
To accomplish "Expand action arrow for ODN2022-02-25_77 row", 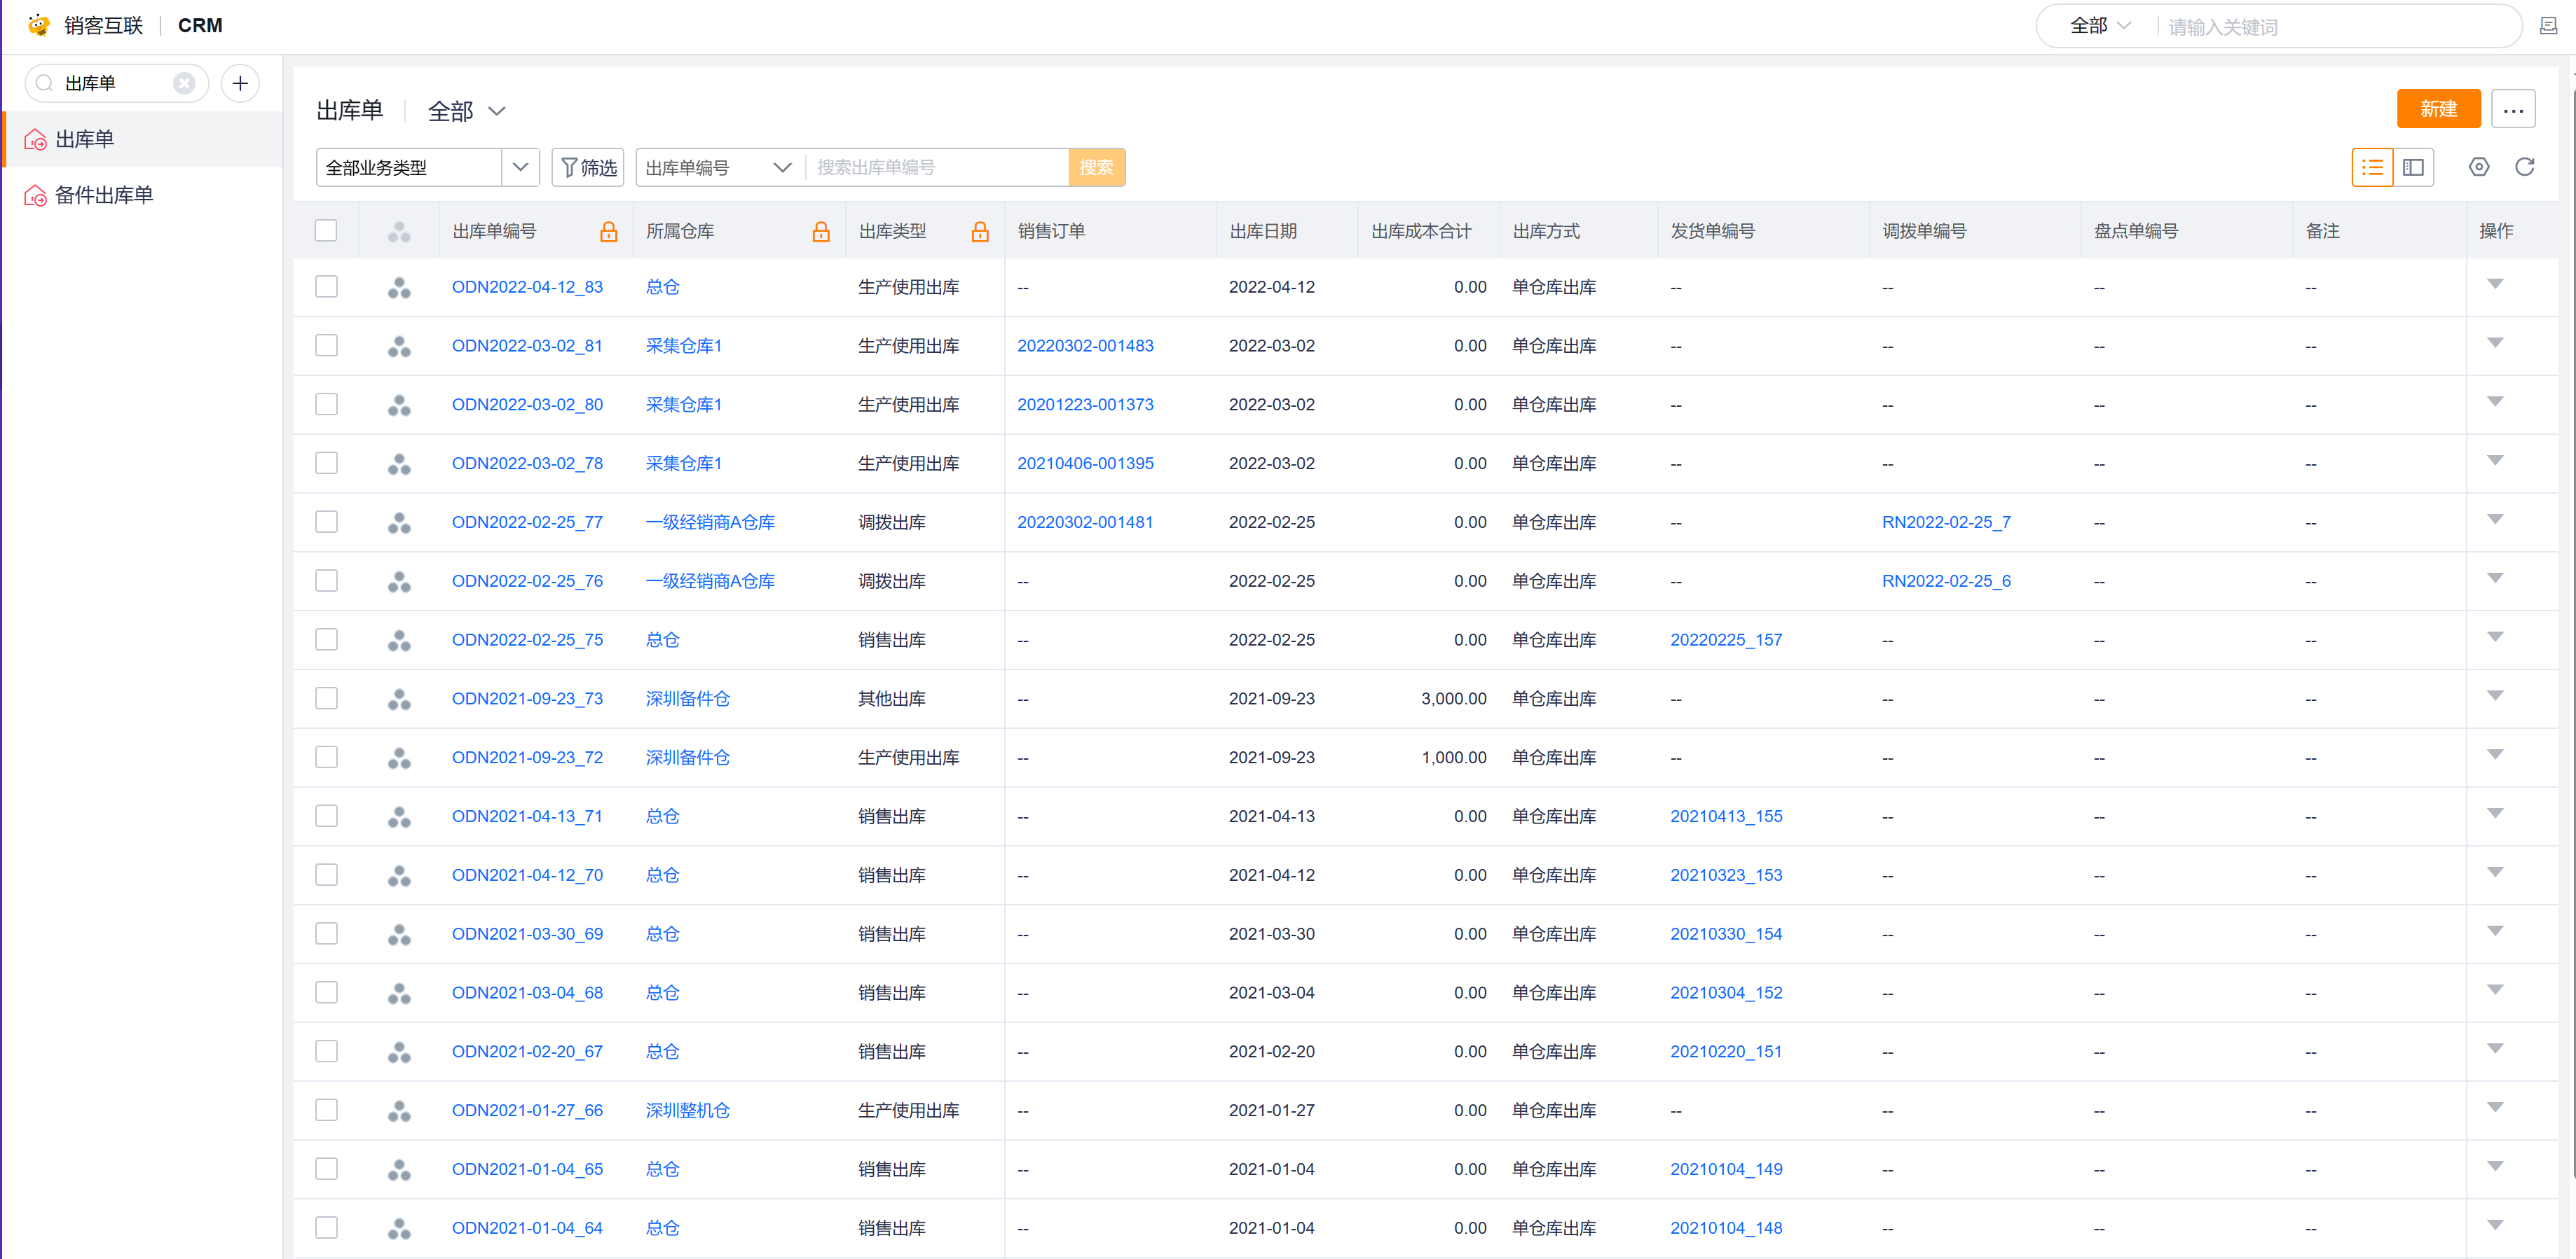I will pos(2494,520).
